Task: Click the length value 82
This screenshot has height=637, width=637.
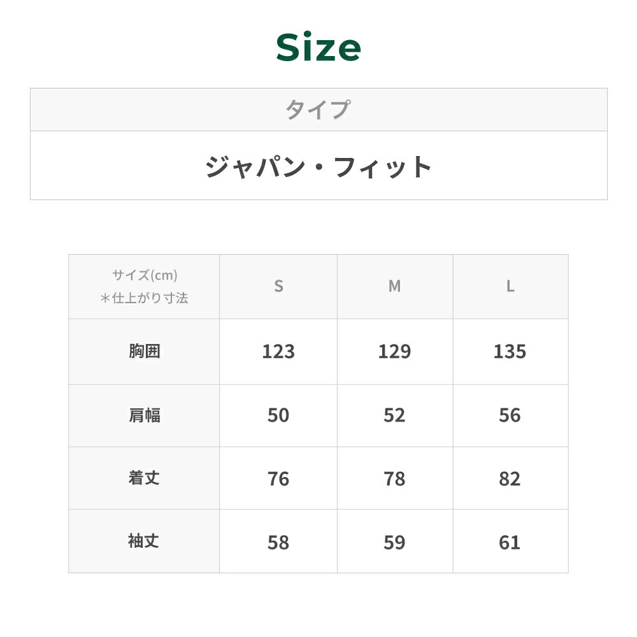Action: click(510, 479)
